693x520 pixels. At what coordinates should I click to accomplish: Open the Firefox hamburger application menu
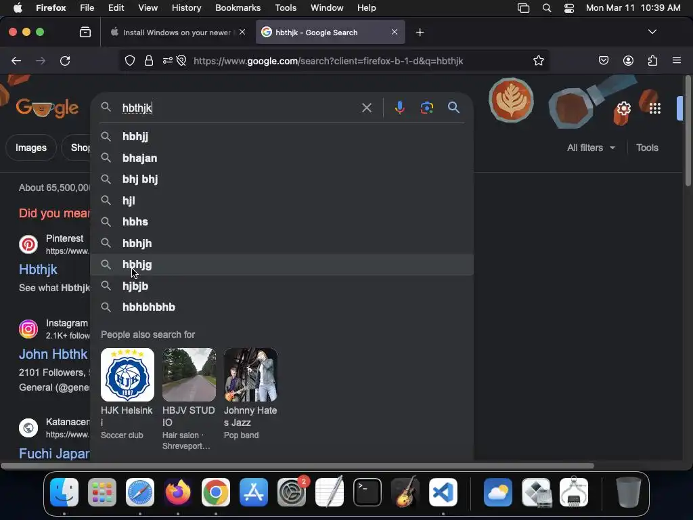click(x=677, y=60)
